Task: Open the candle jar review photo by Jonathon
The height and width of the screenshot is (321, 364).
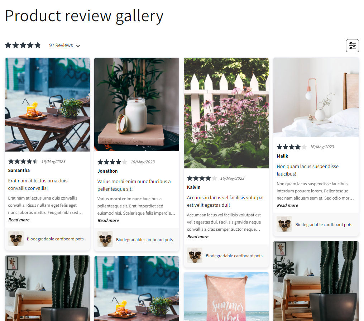Action: (x=137, y=105)
